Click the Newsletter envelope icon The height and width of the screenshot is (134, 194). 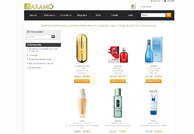pyautogui.click(x=28, y=32)
